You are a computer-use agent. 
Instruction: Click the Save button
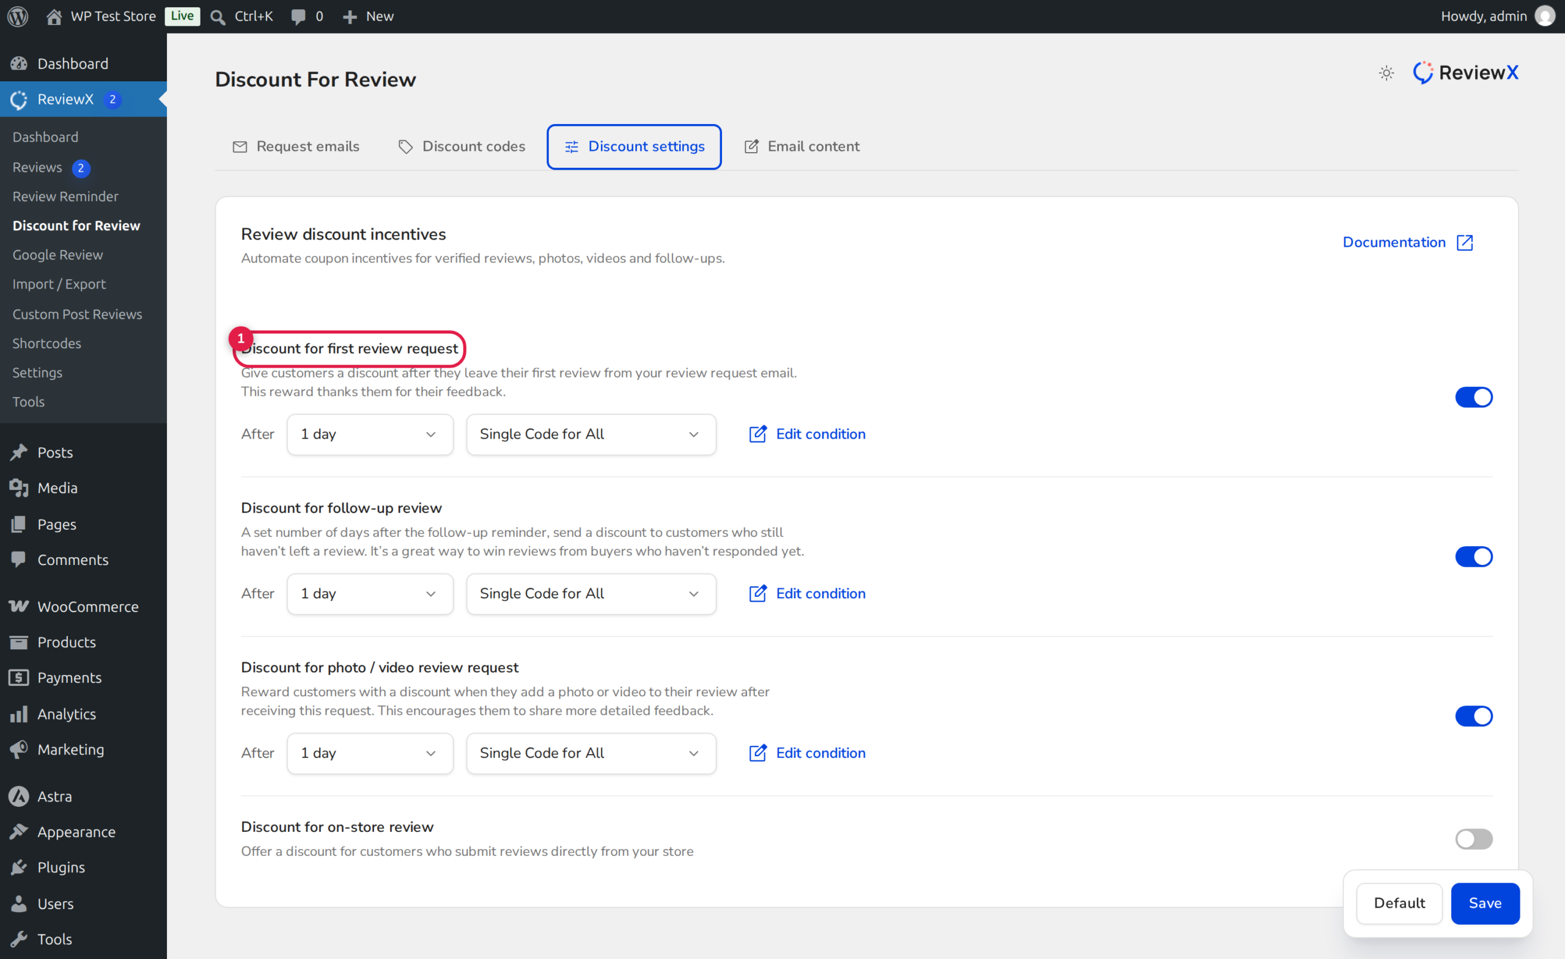1485,903
